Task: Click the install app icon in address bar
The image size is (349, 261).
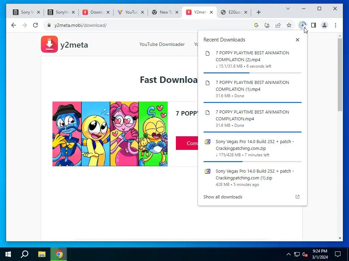Action: pos(267,25)
